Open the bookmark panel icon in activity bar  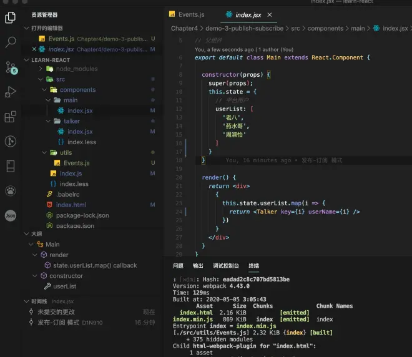(x=10, y=166)
